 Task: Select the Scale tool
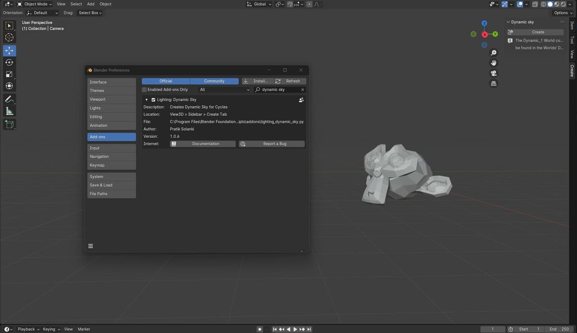(10, 74)
